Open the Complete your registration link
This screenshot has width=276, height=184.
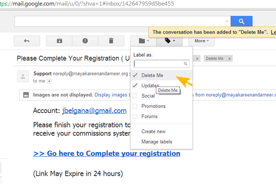pyautogui.click(x=107, y=153)
